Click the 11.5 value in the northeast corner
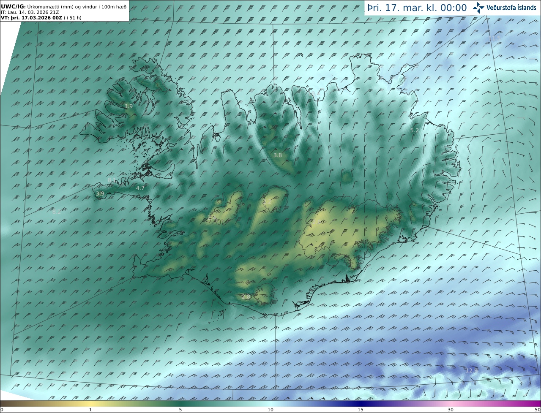The image size is (541, 413). pyautogui.click(x=495, y=38)
